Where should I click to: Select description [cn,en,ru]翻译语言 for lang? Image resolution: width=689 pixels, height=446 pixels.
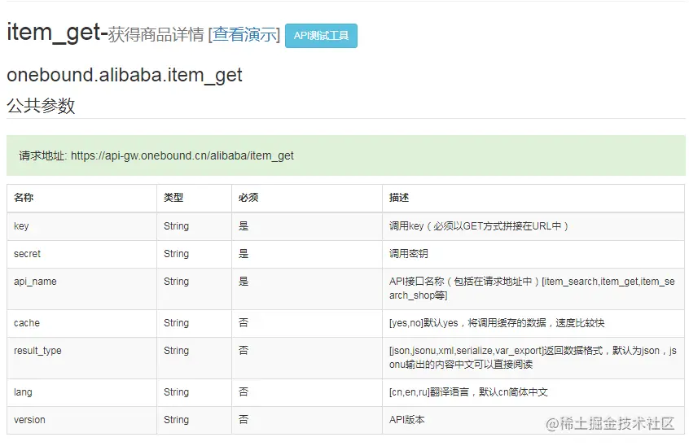(468, 392)
